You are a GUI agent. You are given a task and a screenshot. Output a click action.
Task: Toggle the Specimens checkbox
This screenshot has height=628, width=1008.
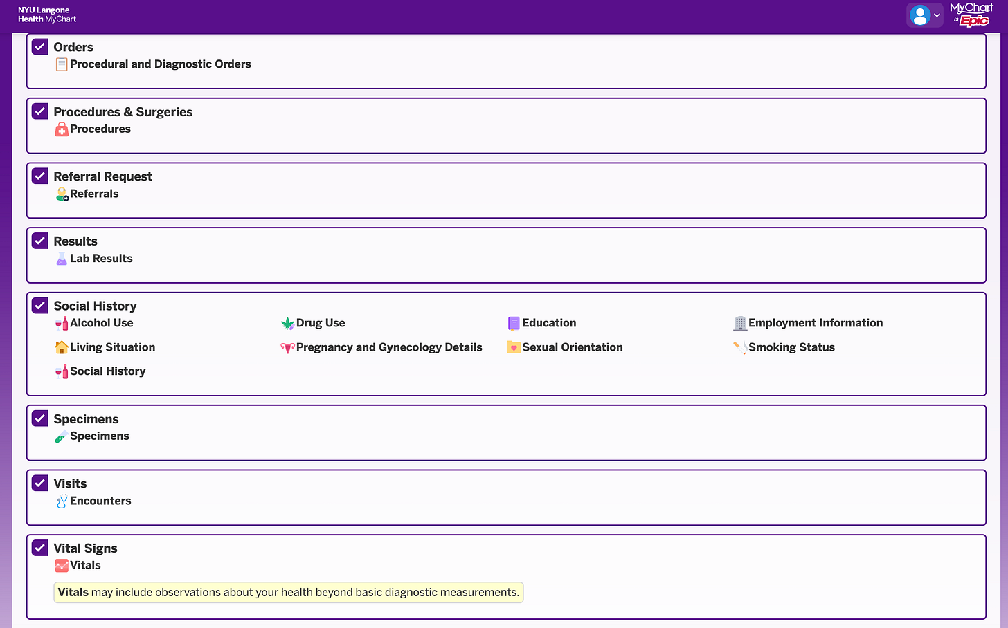pyautogui.click(x=40, y=418)
